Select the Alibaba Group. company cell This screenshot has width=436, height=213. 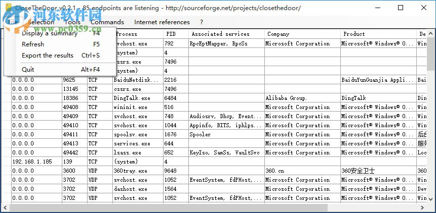(x=302, y=98)
